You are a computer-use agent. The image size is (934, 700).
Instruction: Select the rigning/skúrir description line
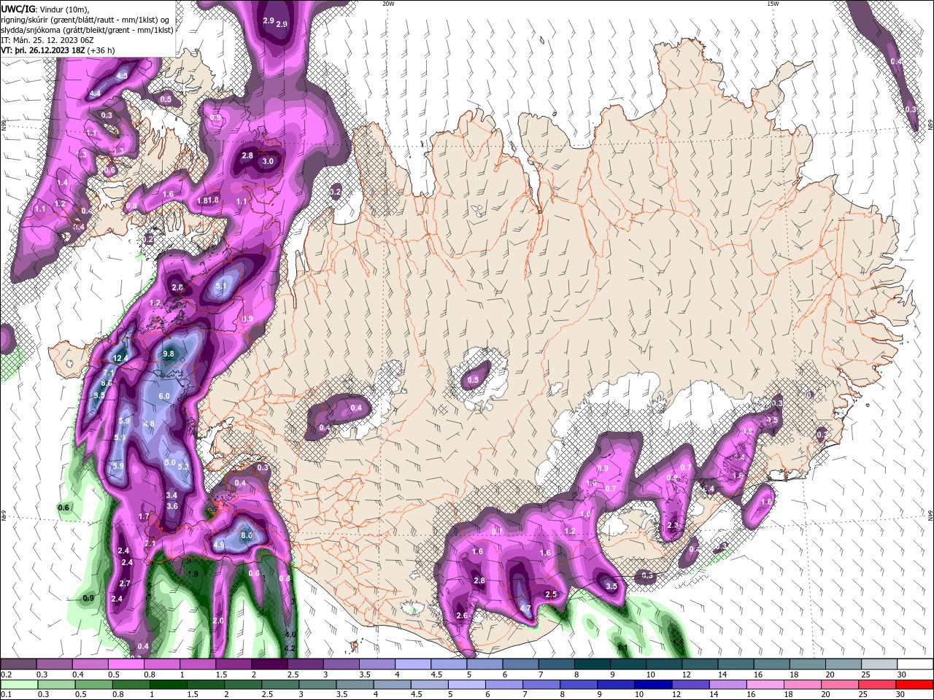click(x=86, y=19)
